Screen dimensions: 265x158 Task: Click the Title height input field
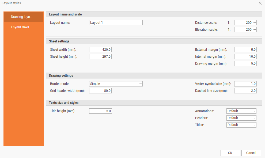100,111
